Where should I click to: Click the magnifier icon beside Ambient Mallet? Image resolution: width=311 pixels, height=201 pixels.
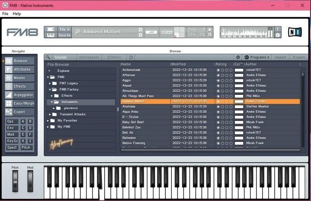pyautogui.click(x=77, y=32)
